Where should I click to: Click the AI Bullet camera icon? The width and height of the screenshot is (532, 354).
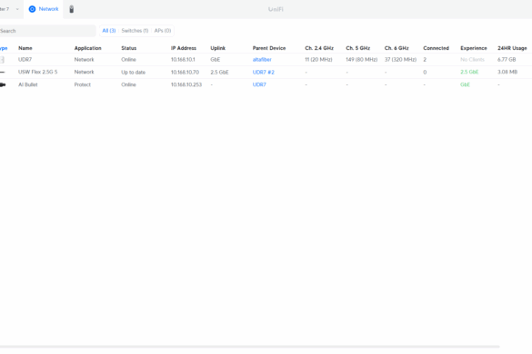click(x=3, y=84)
